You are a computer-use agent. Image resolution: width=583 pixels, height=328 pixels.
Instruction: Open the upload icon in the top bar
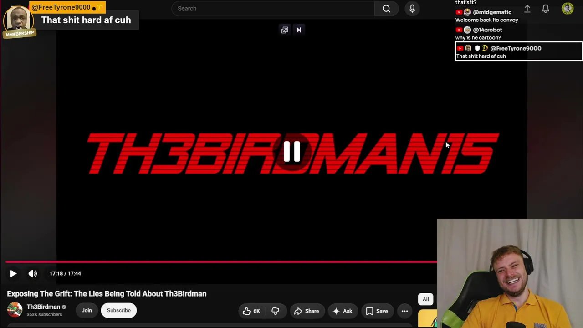527,9
